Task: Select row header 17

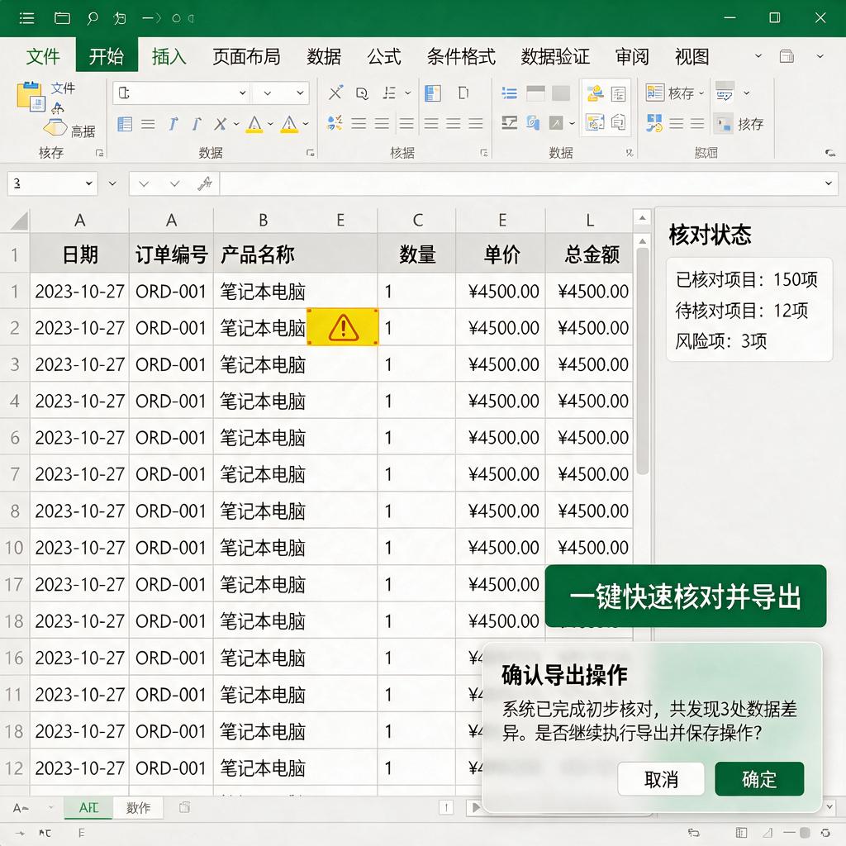Action: coord(15,584)
